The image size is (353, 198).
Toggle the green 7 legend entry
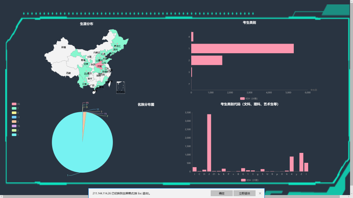point(14,109)
